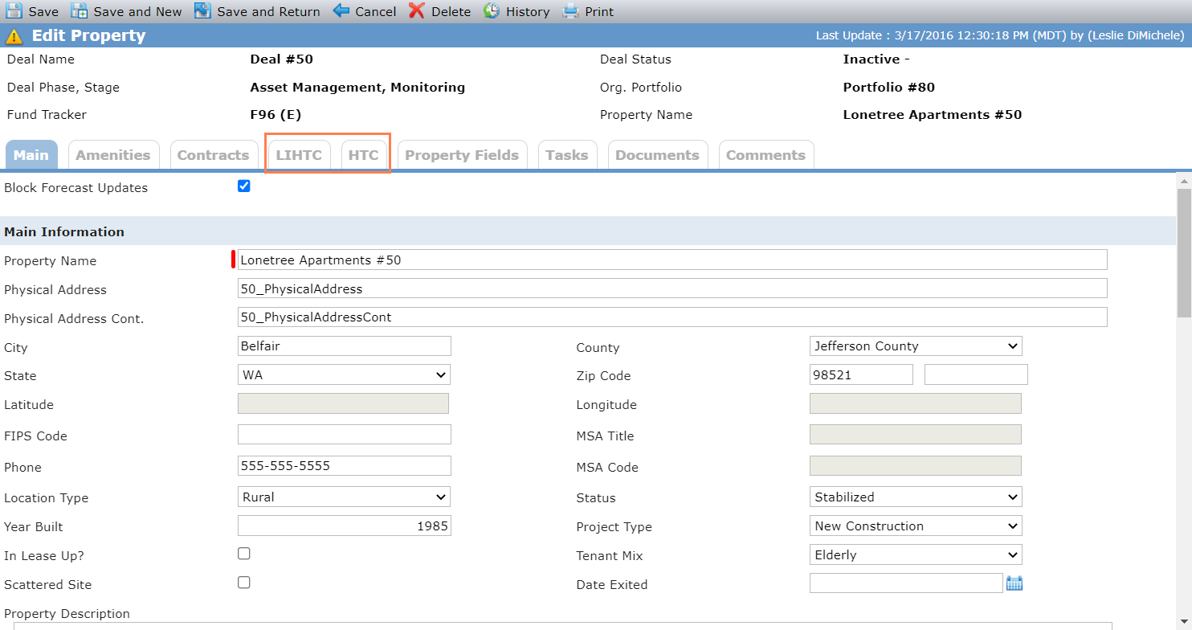The height and width of the screenshot is (630, 1192).
Task: Click the Physical Address Cont. field
Action: point(672,317)
